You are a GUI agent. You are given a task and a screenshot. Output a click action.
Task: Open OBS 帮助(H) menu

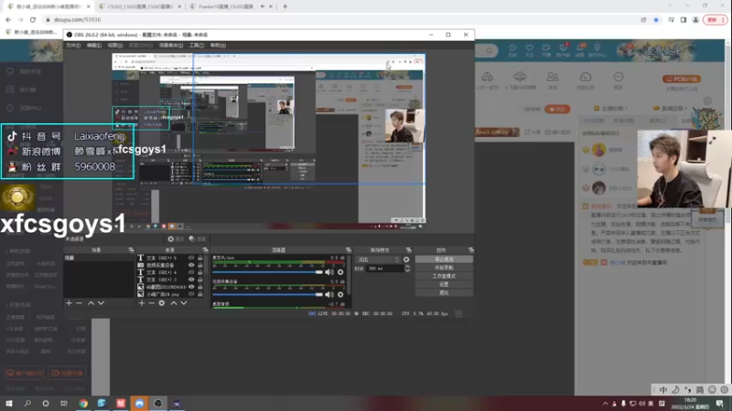tap(218, 45)
